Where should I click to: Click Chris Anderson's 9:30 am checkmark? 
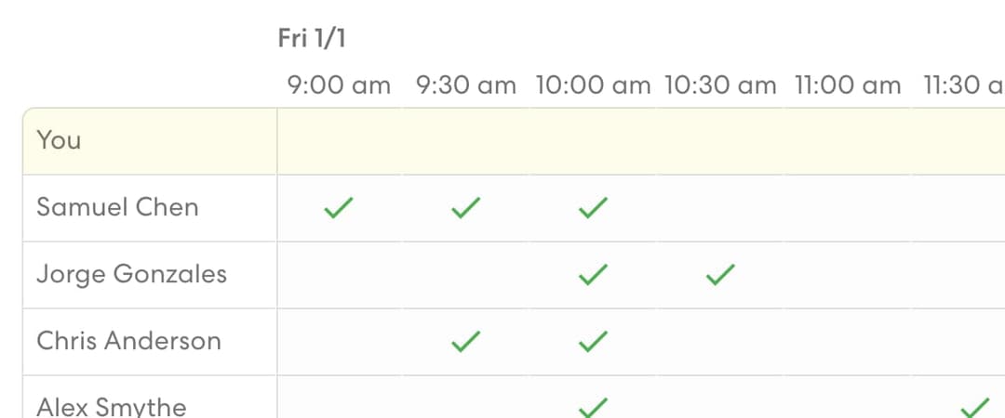(466, 341)
